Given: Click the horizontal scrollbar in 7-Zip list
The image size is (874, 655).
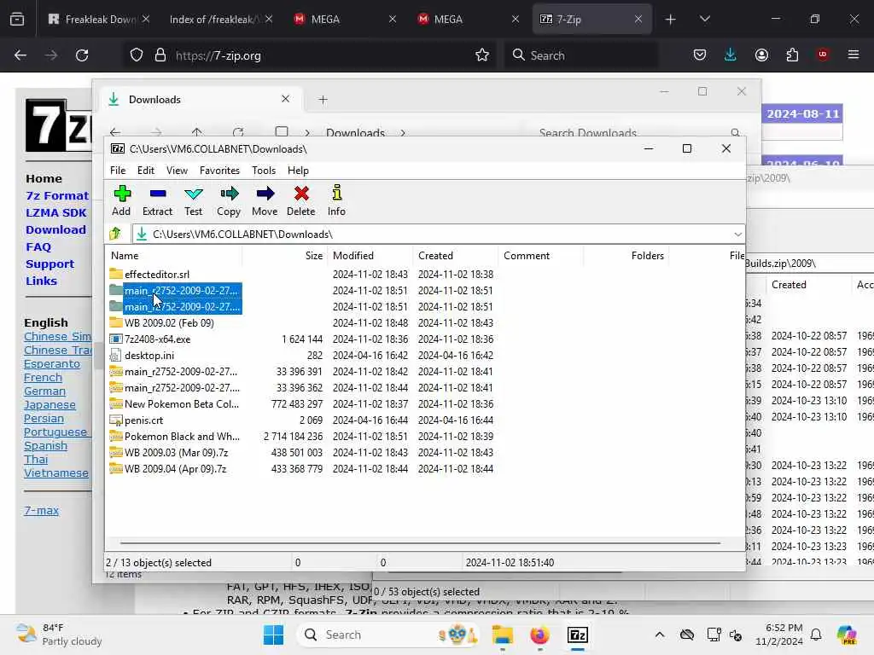Looking at the screenshot, I should point(420,542).
